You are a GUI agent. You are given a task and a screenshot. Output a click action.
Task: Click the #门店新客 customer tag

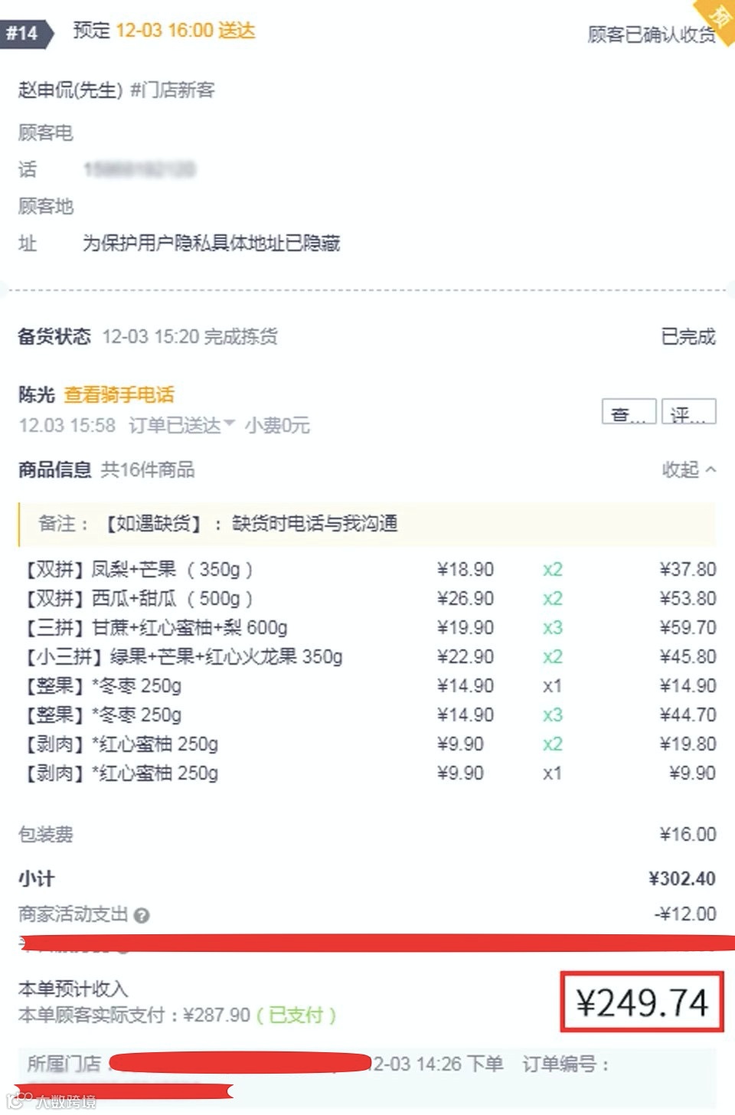pos(172,90)
